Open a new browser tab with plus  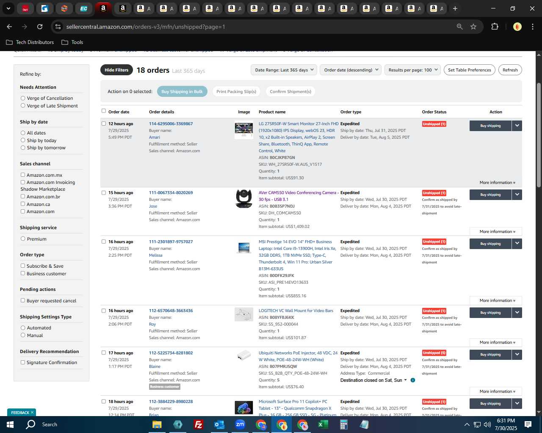click(x=455, y=8)
